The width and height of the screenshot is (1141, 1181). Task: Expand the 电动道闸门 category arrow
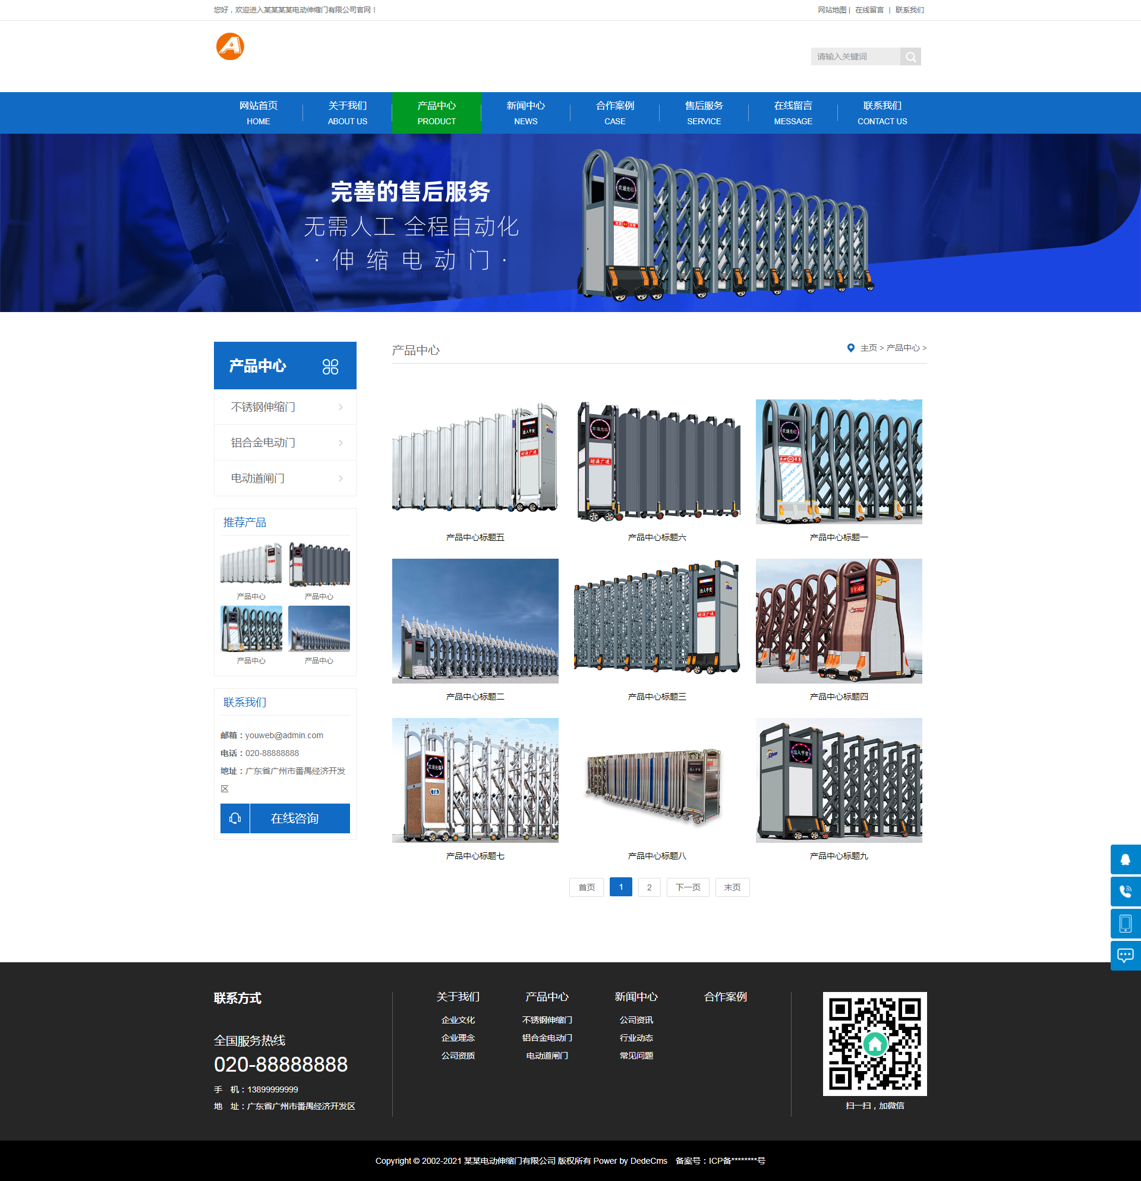(341, 478)
